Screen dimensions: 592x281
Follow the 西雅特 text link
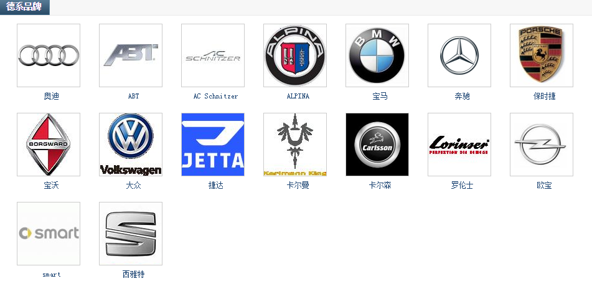pos(134,275)
